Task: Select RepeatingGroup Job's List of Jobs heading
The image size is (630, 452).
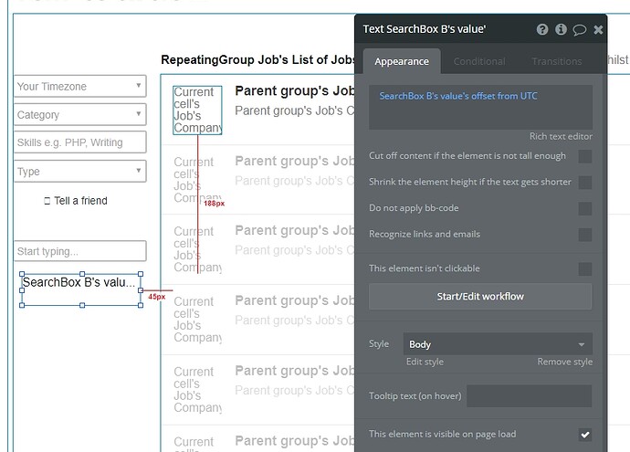Action: pos(257,60)
